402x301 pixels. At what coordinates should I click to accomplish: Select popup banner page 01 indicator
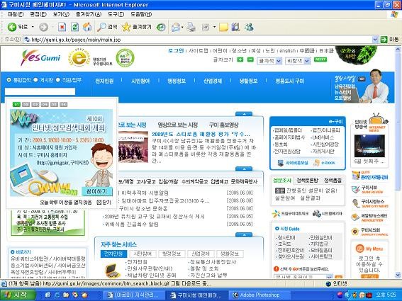click(16, 105)
